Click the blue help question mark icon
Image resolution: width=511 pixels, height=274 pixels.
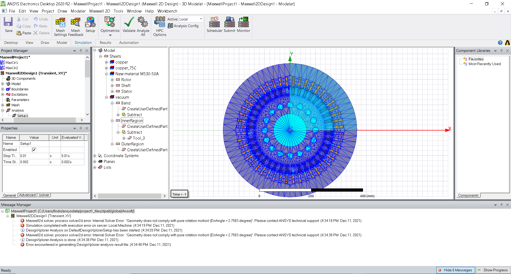pos(500,43)
